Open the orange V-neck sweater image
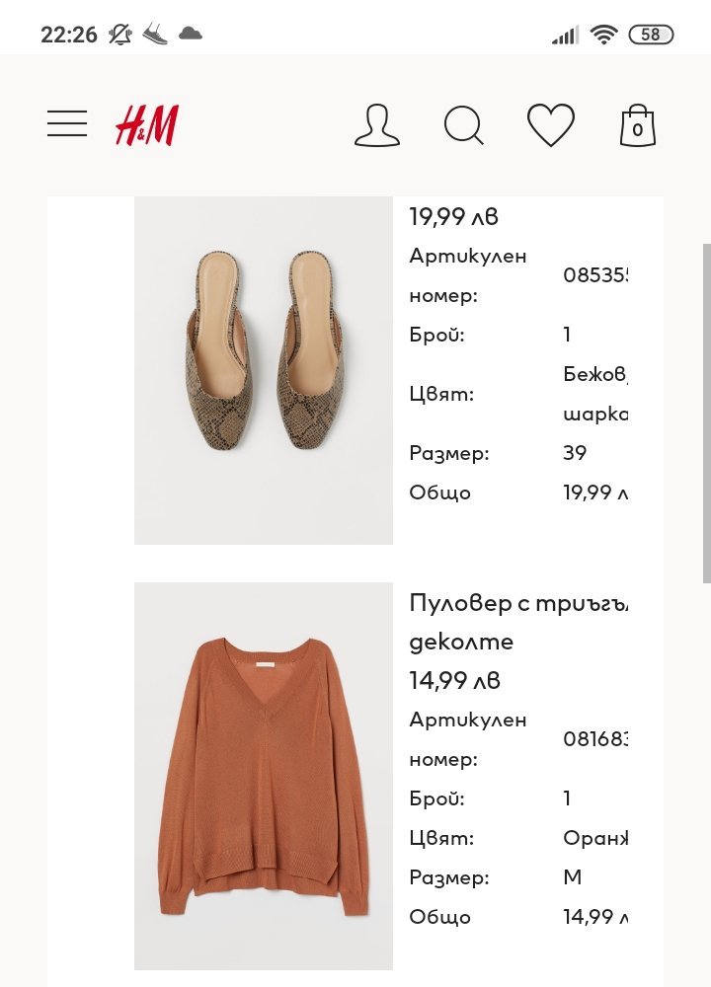711x987 pixels. click(264, 776)
